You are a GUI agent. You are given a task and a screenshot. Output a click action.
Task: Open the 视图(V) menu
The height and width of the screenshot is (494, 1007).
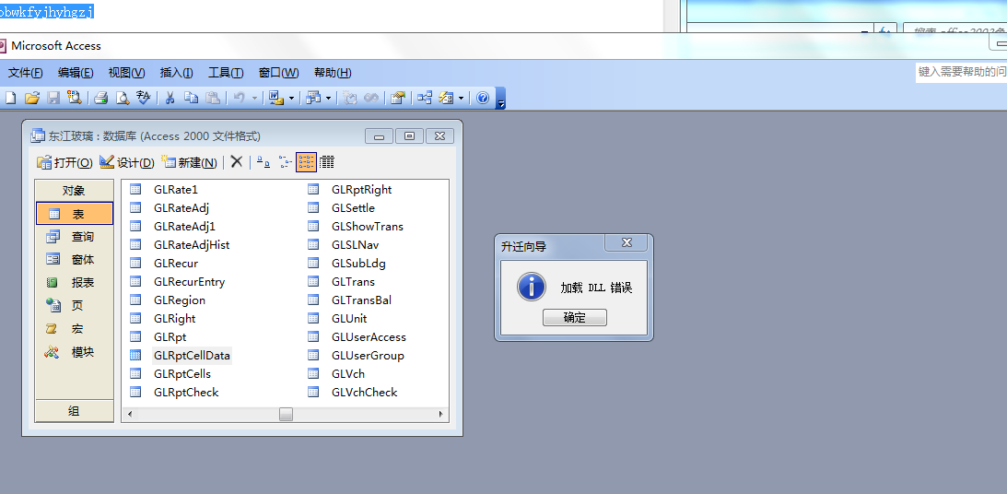click(126, 73)
